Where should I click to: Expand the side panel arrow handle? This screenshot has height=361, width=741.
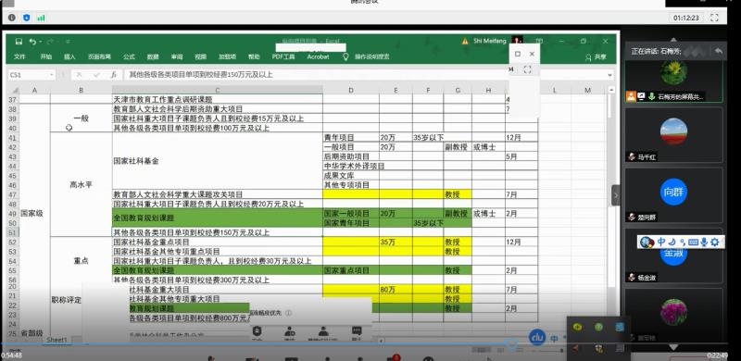point(616,195)
